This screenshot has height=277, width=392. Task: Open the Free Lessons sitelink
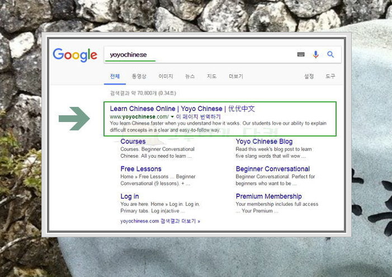pyautogui.click(x=141, y=169)
